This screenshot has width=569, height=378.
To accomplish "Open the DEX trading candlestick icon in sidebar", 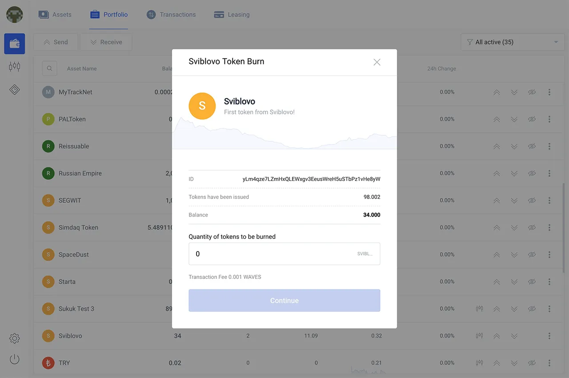I will [15, 67].
